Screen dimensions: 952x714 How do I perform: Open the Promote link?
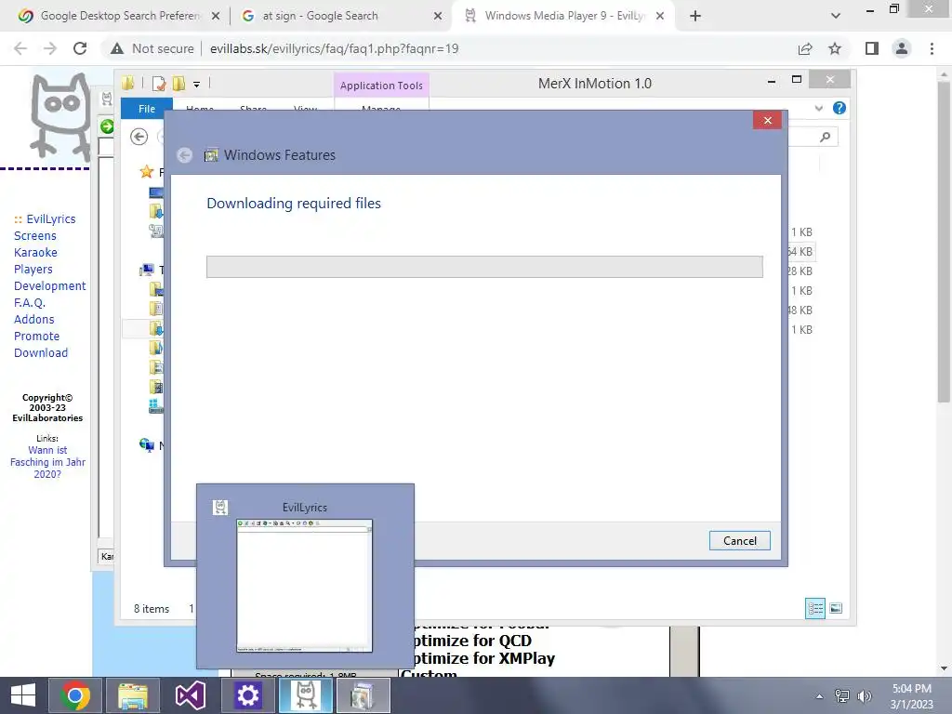(36, 336)
